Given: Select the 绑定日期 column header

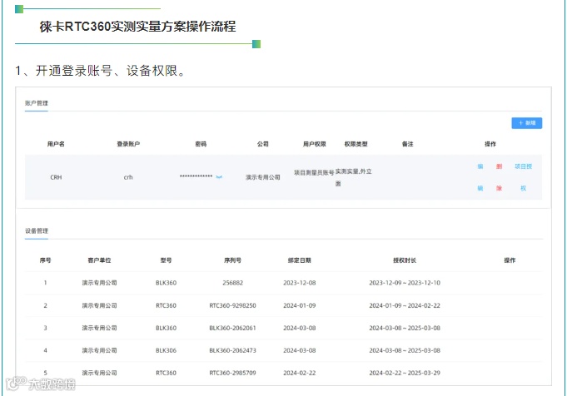Looking at the screenshot, I should tap(300, 260).
